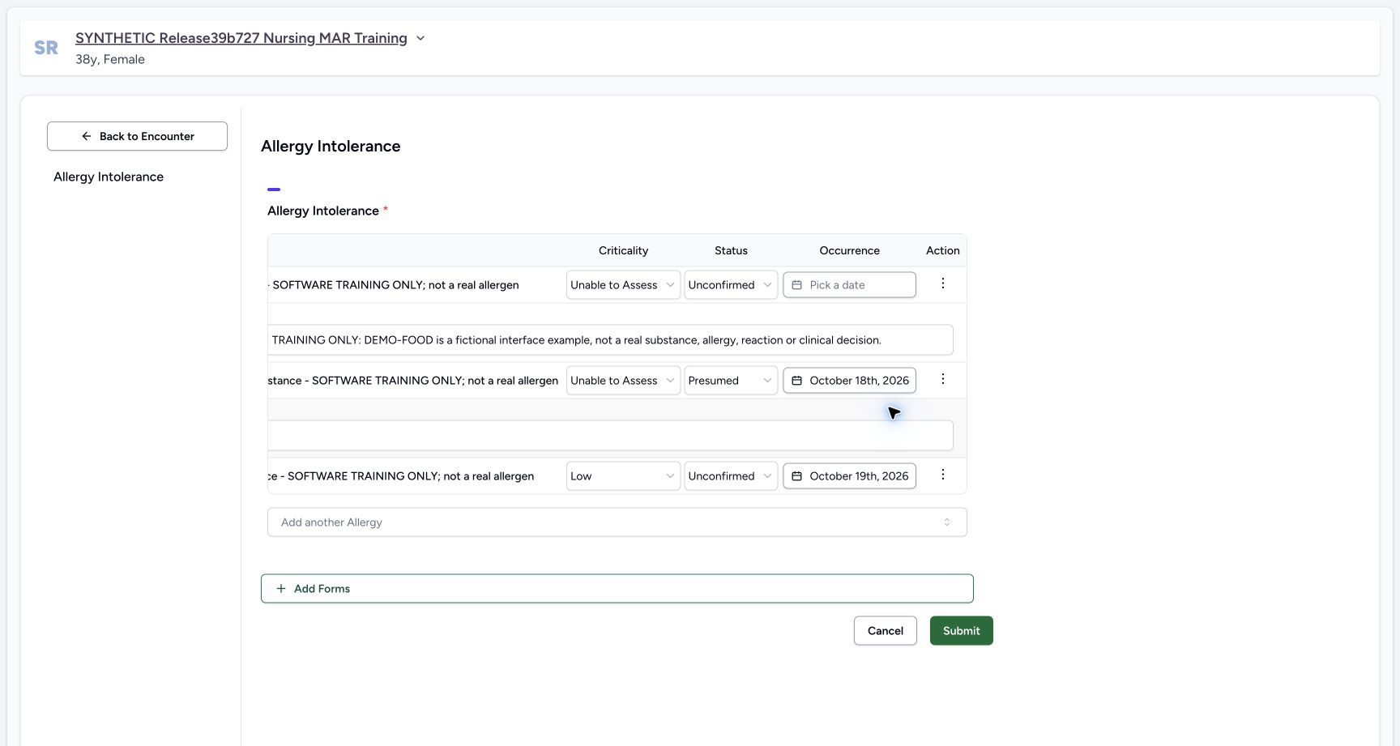
Task: Change the October 18th, 2026 occurrence date
Action: 849,381
